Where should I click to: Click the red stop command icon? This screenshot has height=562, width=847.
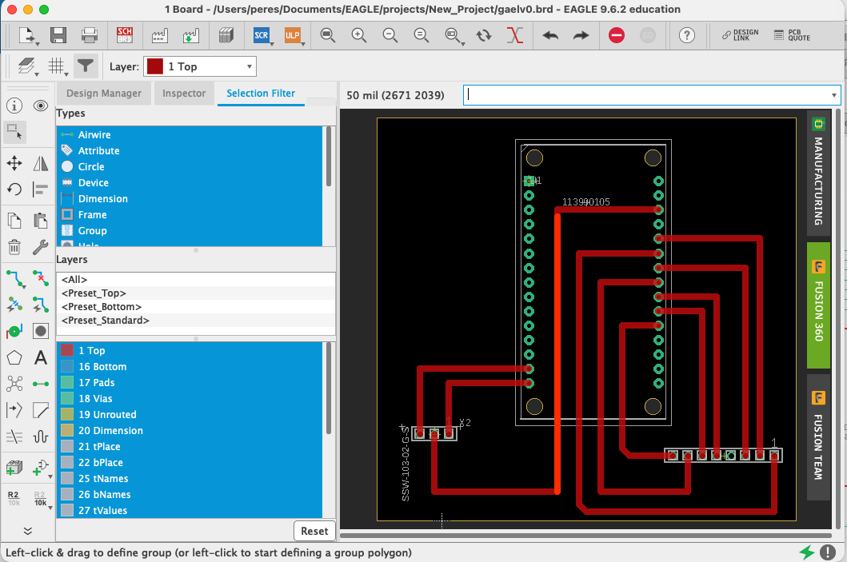coord(617,36)
